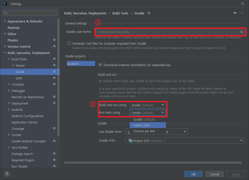
Task: Click project-level icon next to Maven
Action: click(x=54, y=65)
